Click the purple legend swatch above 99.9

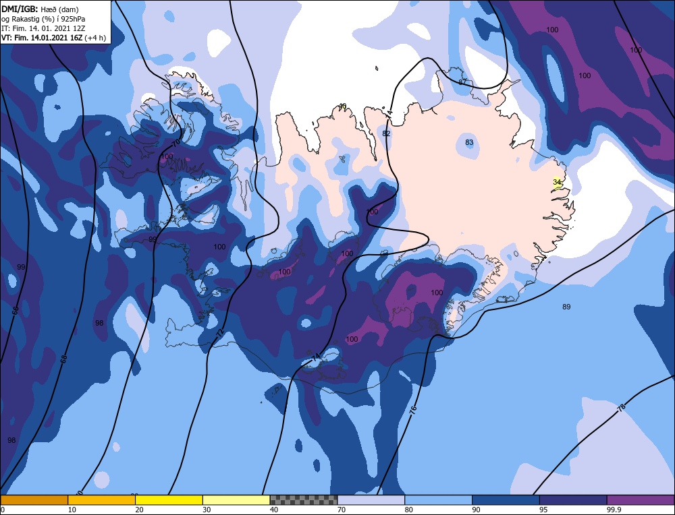click(x=641, y=499)
